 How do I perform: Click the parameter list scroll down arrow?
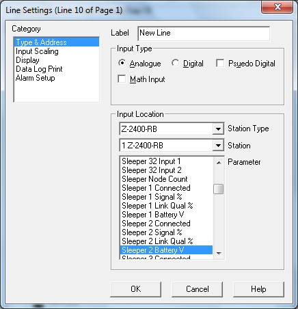coord(219,254)
